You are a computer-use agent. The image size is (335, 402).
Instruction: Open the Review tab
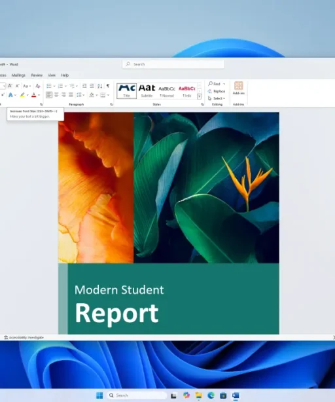pyautogui.click(x=37, y=75)
